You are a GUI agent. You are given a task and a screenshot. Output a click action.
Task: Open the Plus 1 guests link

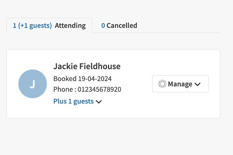[73, 101]
